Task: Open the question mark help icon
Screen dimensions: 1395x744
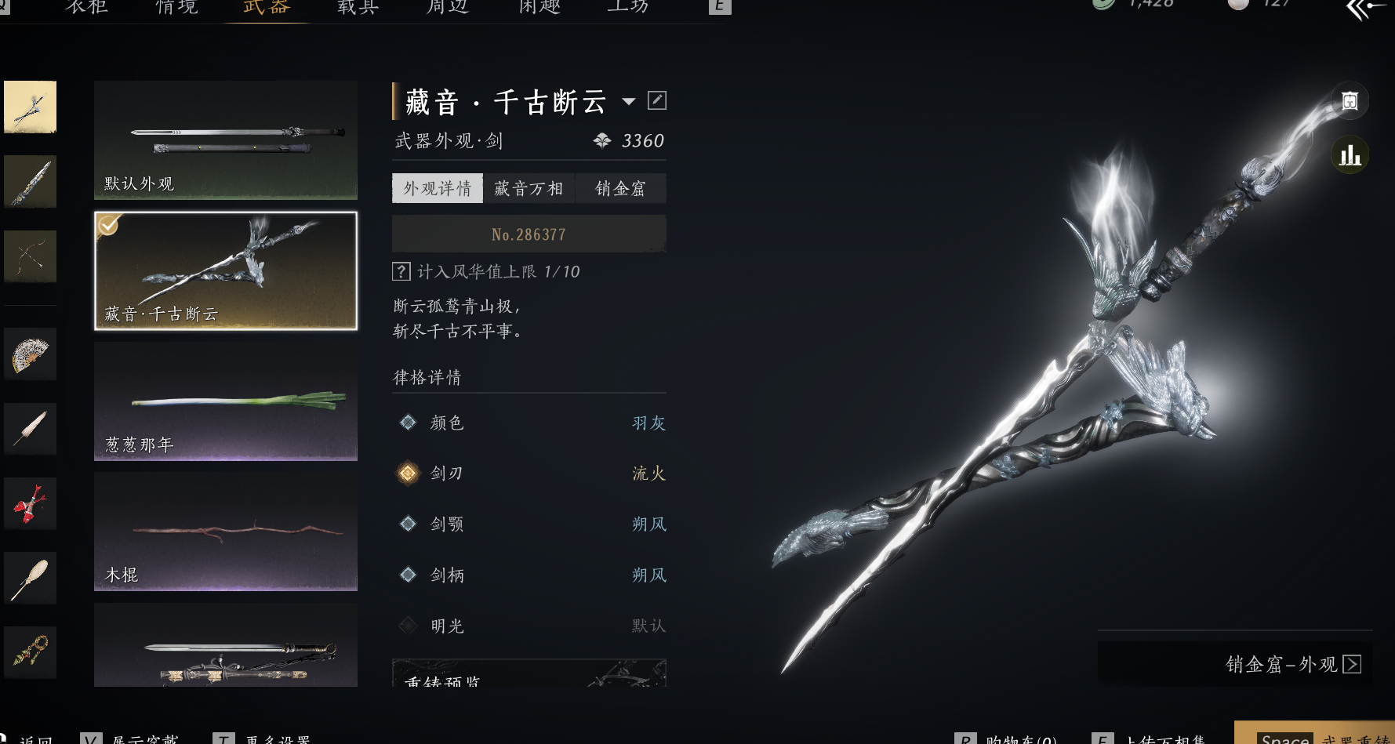Action: (401, 271)
